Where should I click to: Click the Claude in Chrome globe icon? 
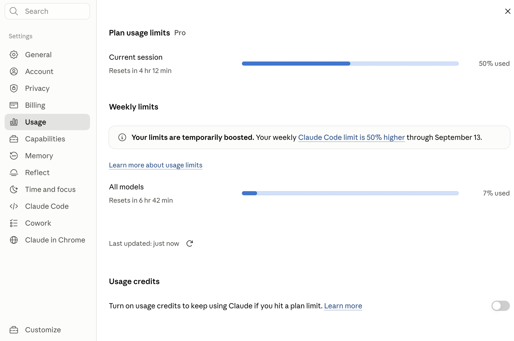point(14,240)
